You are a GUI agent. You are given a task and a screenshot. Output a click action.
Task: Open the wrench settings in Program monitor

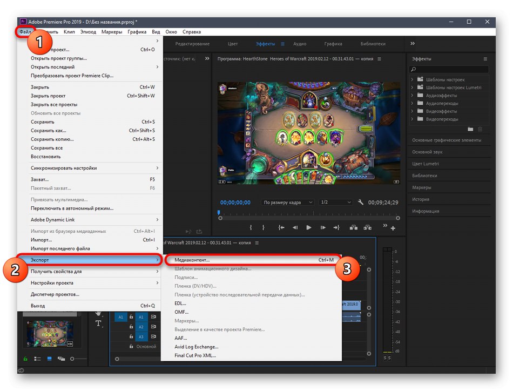pos(361,202)
